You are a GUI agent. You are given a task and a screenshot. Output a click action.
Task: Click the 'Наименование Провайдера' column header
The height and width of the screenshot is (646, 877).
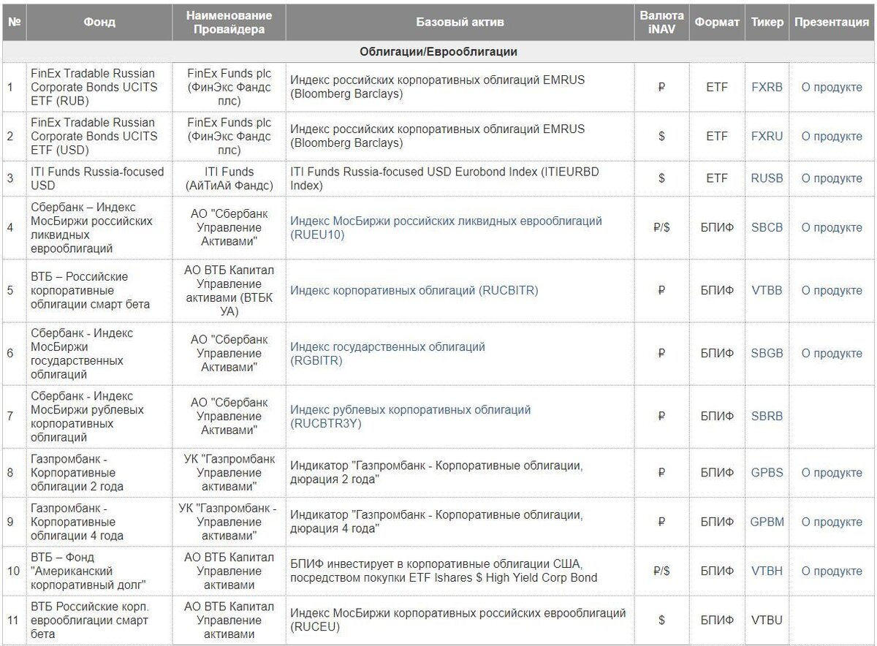point(229,22)
